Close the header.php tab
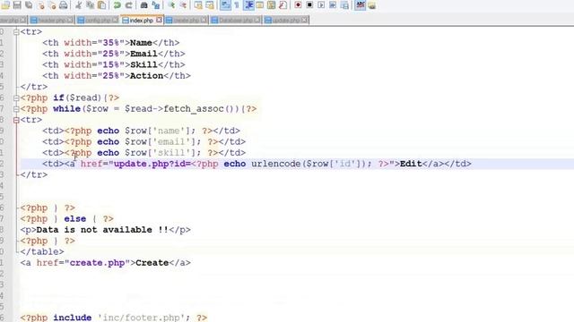 click(x=70, y=20)
